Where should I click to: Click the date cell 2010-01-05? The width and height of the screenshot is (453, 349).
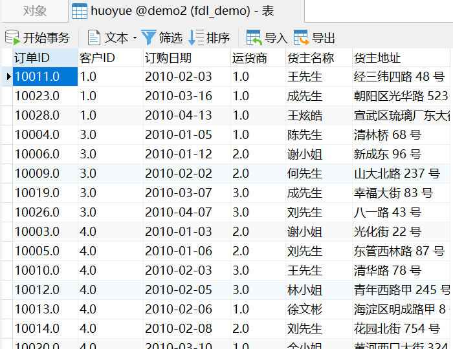(187, 134)
